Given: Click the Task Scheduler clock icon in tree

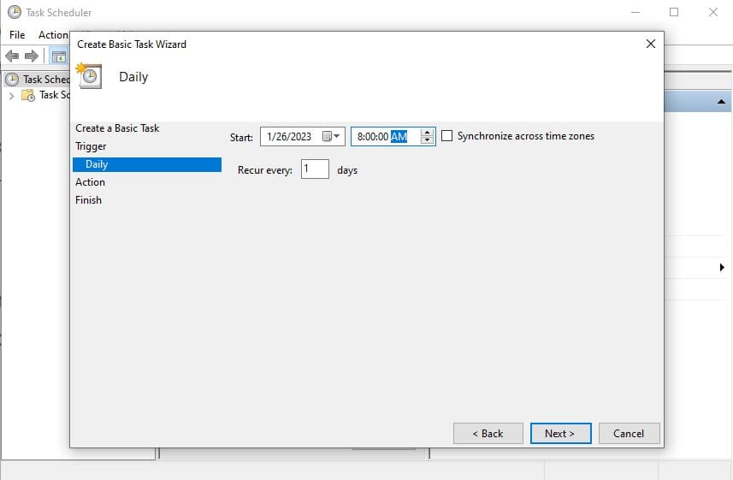Looking at the screenshot, I should coord(12,80).
